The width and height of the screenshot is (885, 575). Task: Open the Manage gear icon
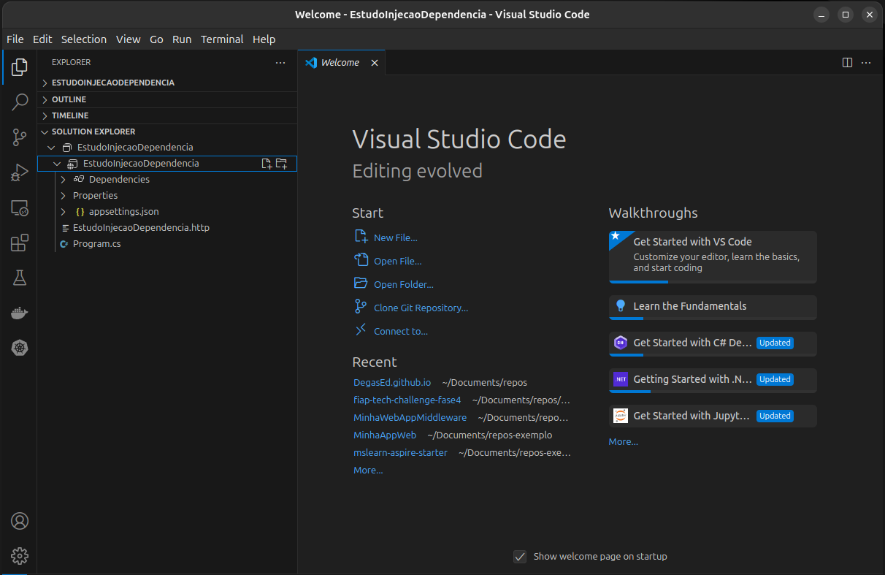(x=20, y=556)
